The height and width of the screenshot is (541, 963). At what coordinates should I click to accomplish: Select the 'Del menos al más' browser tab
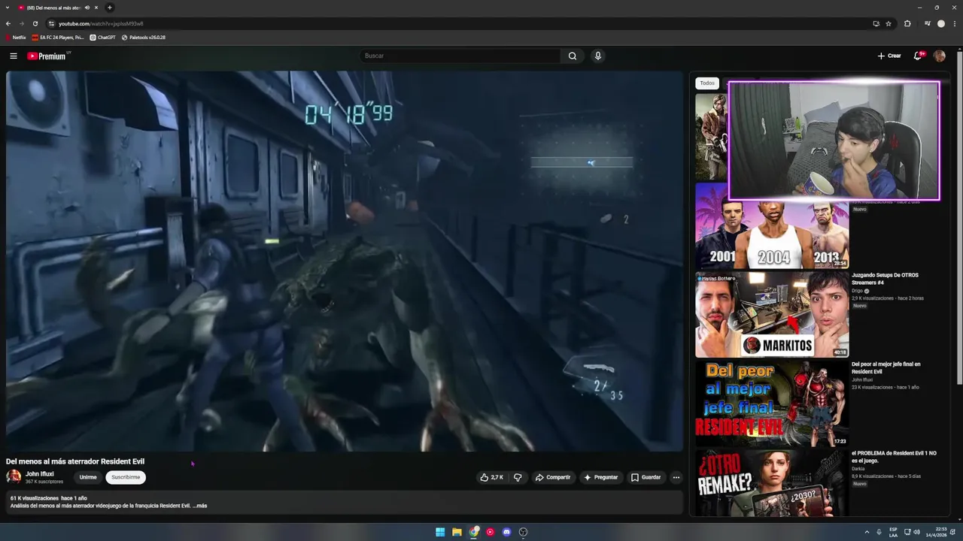[53, 8]
